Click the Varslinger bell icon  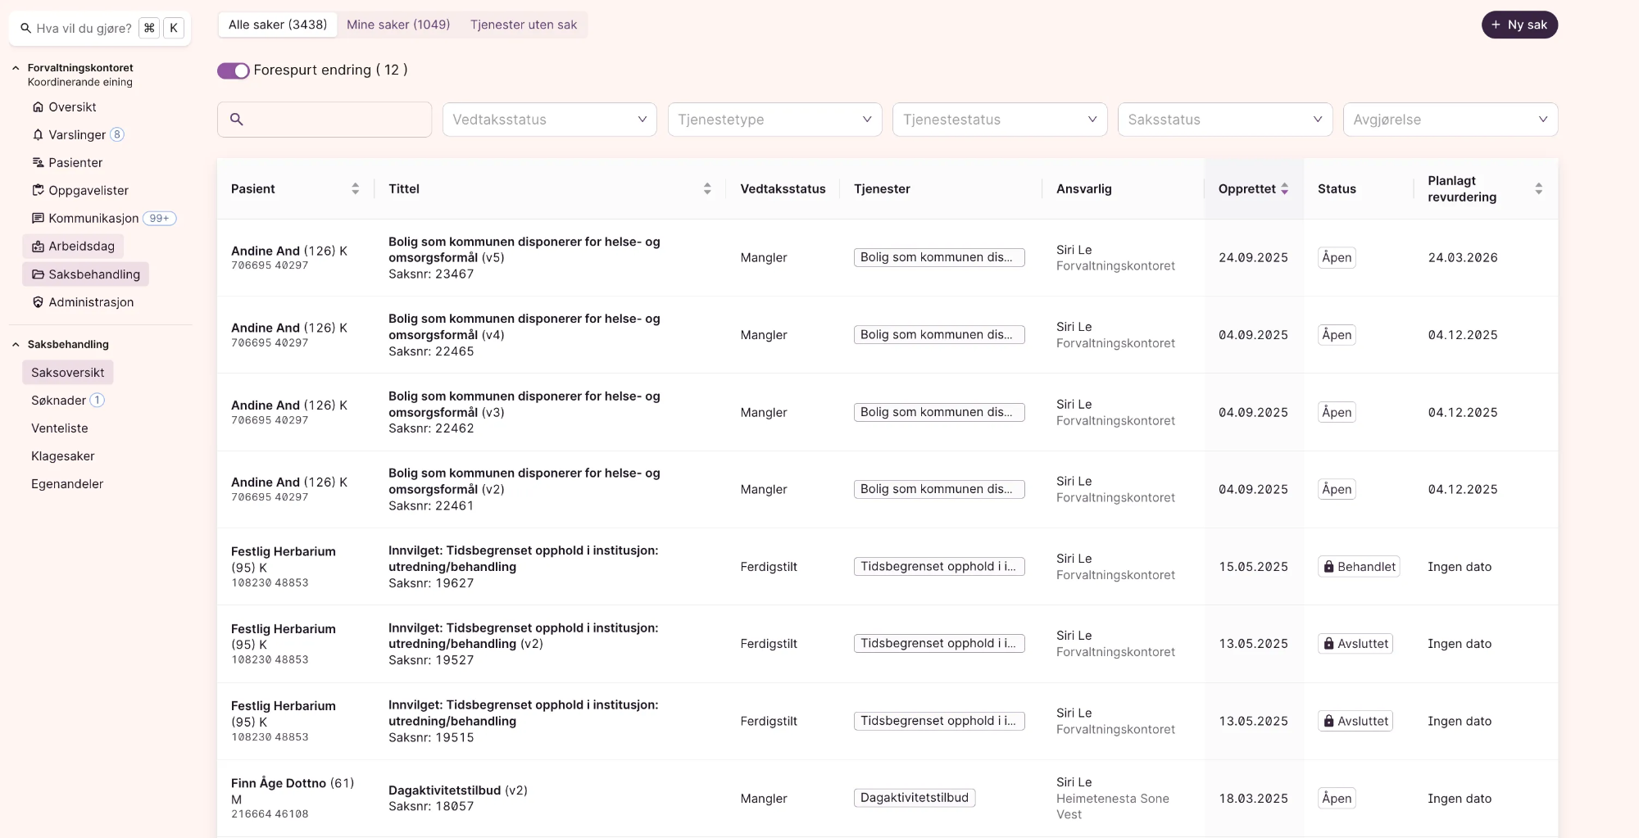tap(38, 135)
